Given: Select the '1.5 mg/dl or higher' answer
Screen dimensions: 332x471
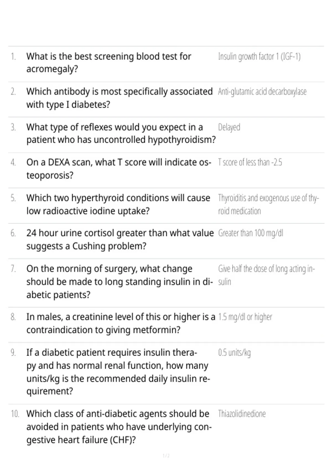Looking at the screenshot, I should pos(245,317).
